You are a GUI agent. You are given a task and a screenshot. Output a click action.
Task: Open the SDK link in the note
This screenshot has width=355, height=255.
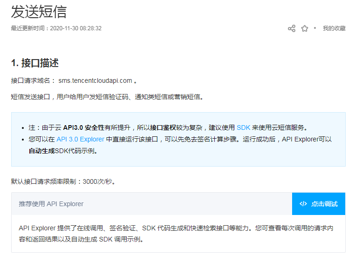243,127
